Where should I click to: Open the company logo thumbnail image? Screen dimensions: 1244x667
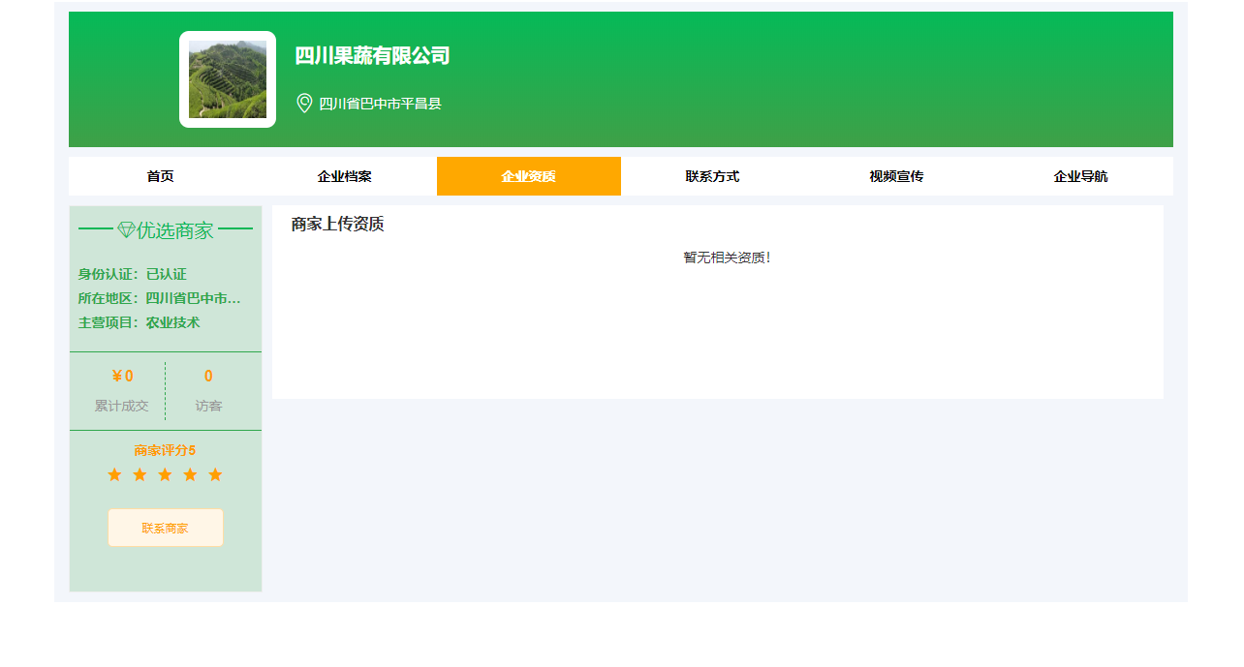click(x=228, y=79)
